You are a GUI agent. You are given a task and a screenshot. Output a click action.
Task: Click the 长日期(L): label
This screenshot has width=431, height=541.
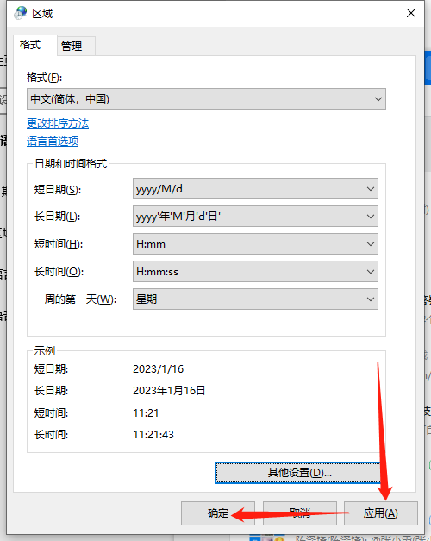(57, 217)
